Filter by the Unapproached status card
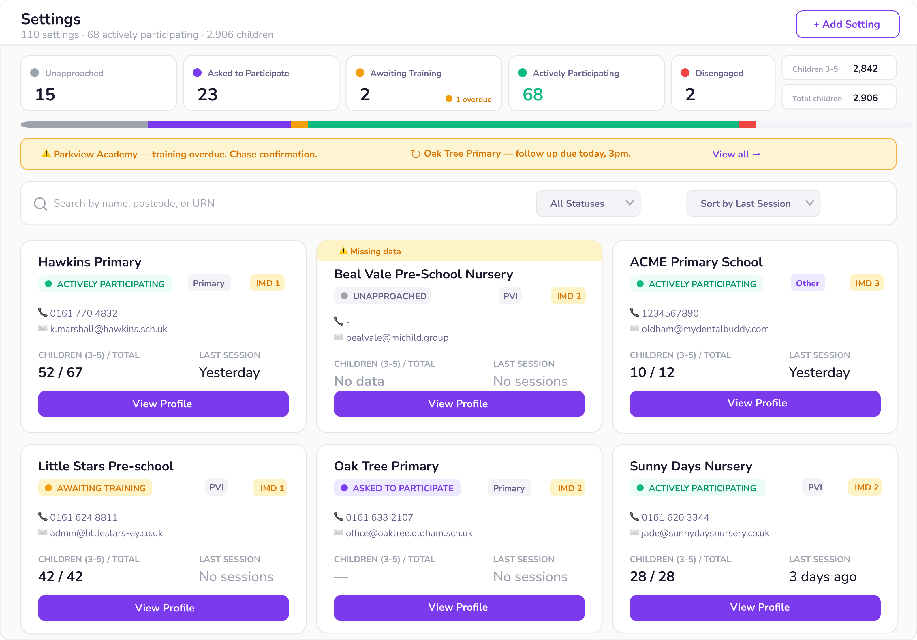 pos(99,83)
